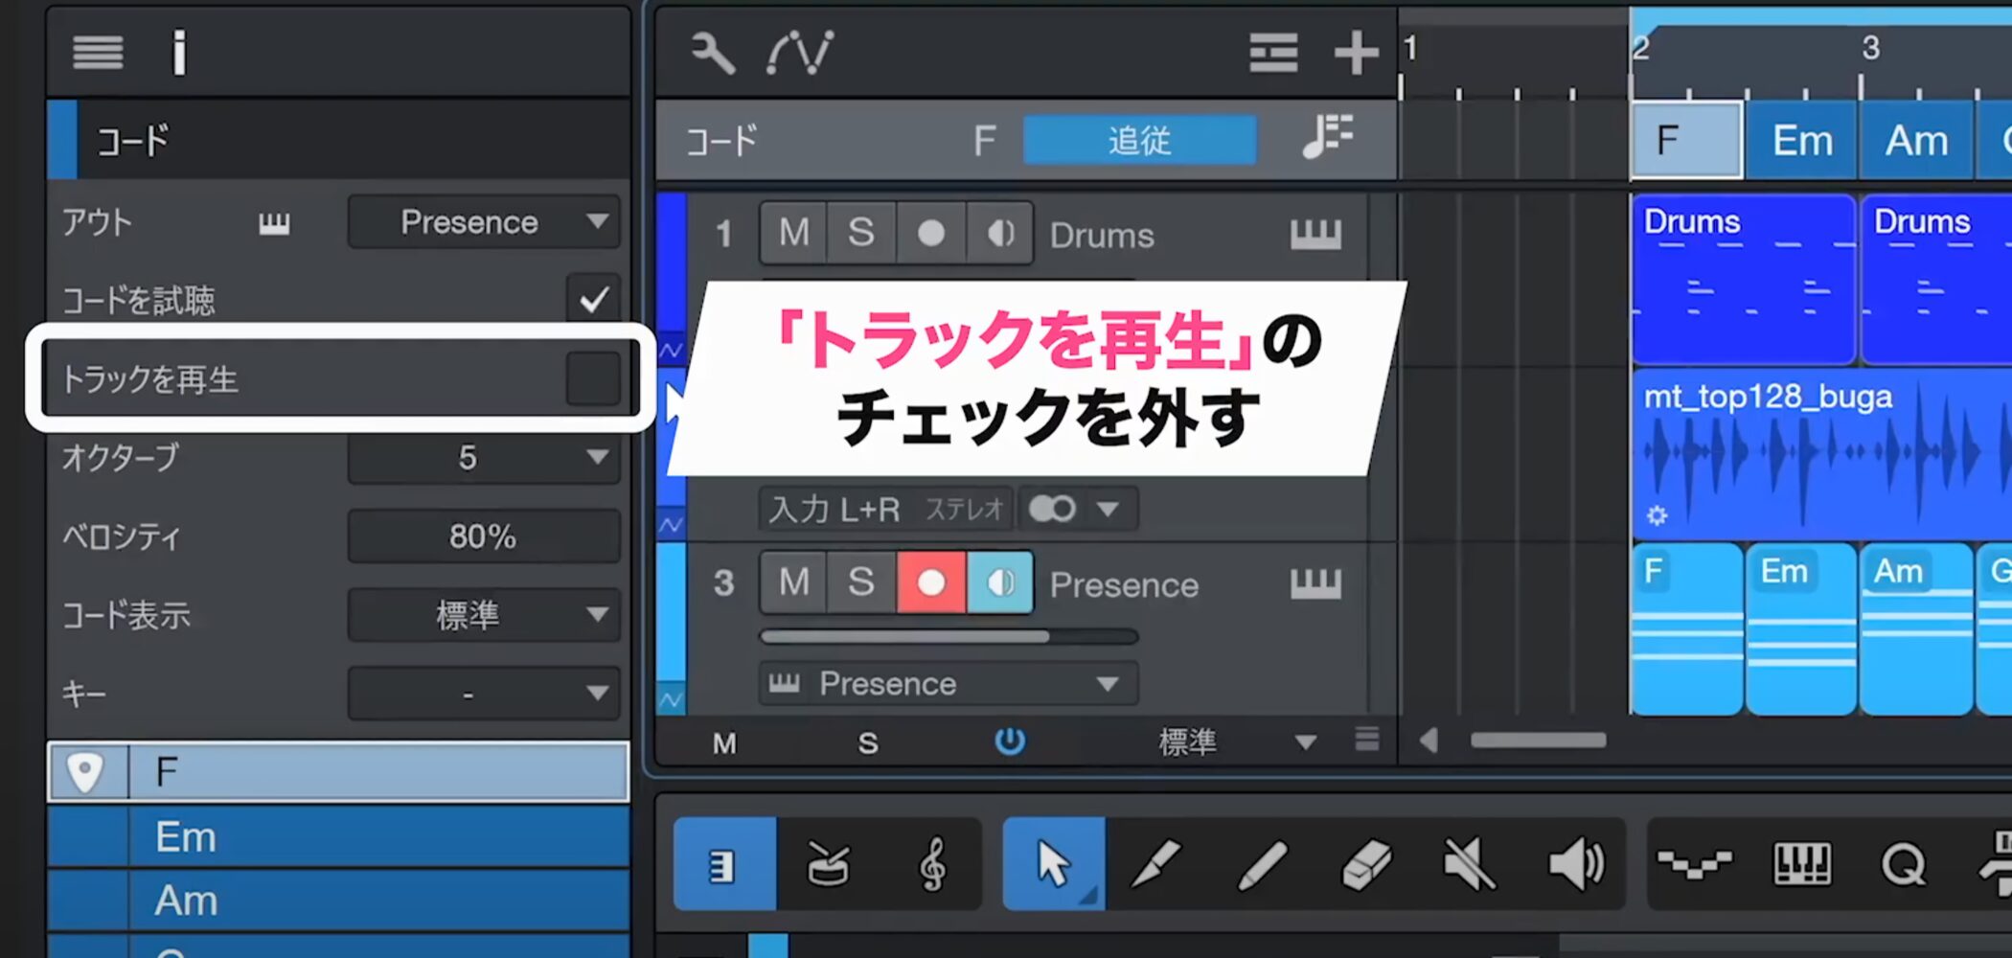Image resolution: width=2012 pixels, height=958 pixels.
Task: Mute the Drums track with M button
Action: [793, 233]
